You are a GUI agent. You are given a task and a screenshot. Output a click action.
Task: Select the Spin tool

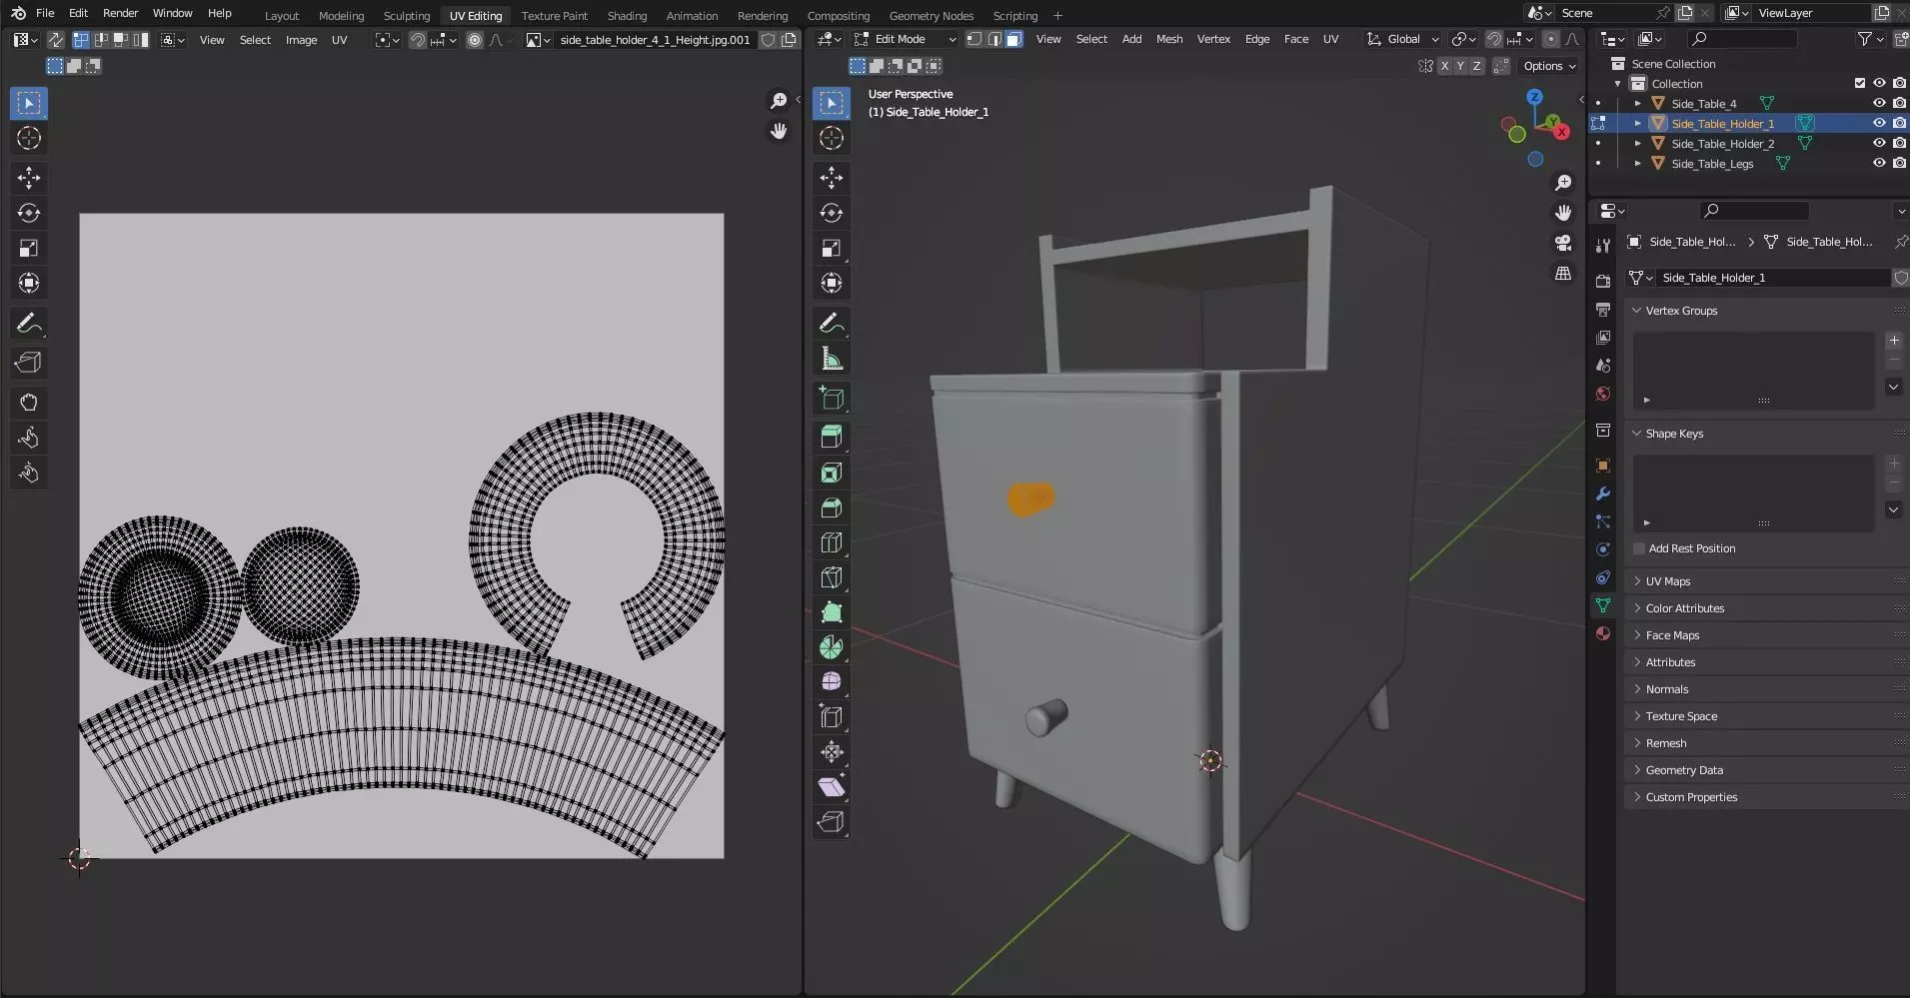832,647
